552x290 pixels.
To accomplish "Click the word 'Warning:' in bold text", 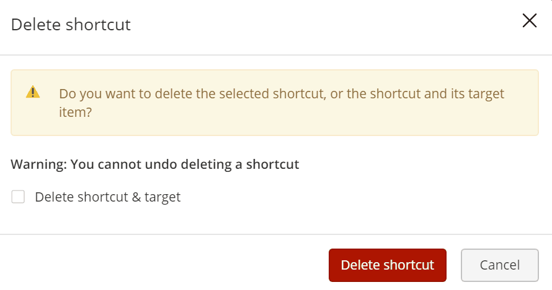I will tap(38, 164).
